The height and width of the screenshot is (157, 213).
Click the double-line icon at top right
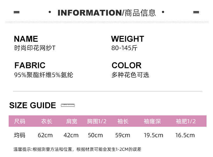[196, 12]
